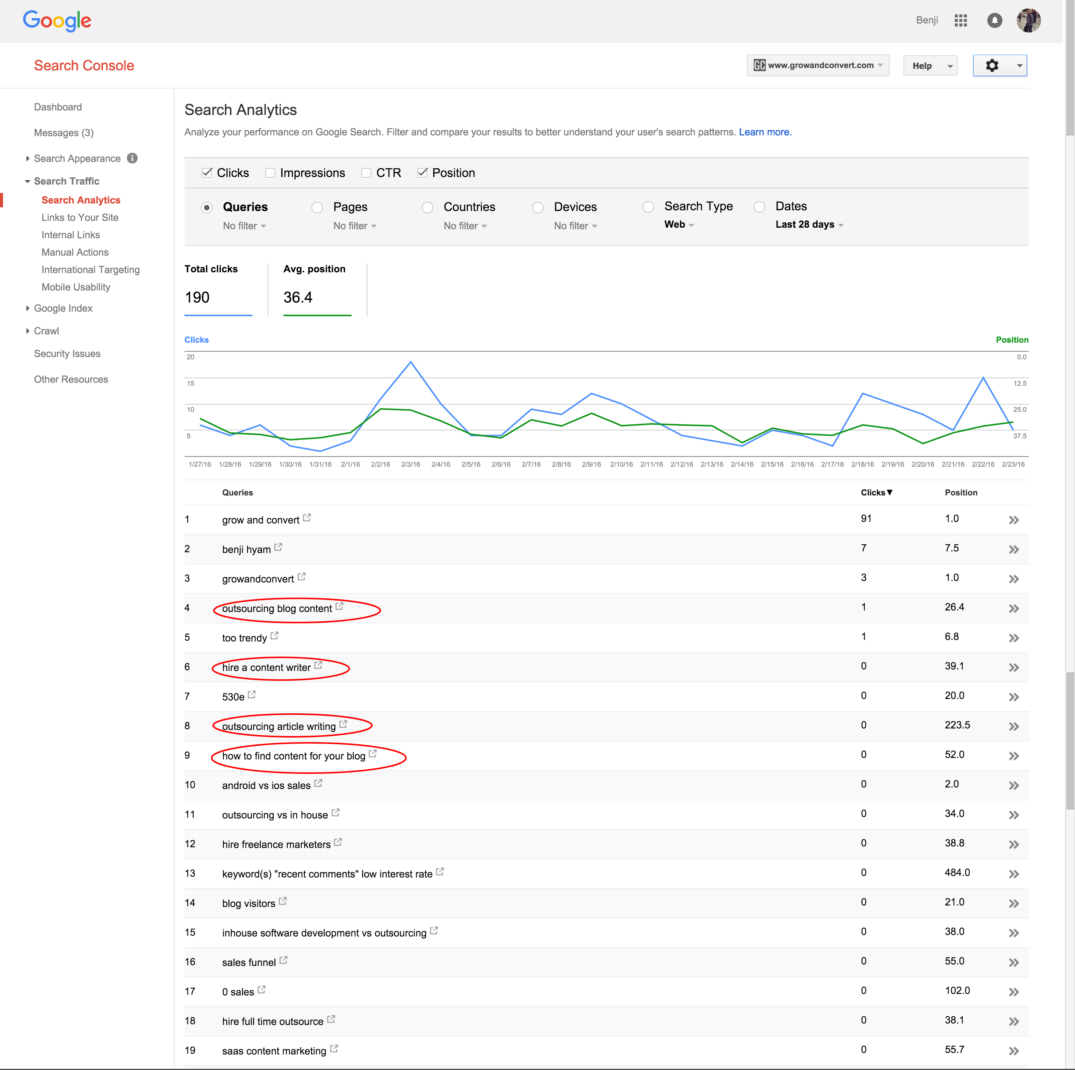Open external link icon for 'grow and convert'

point(307,517)
